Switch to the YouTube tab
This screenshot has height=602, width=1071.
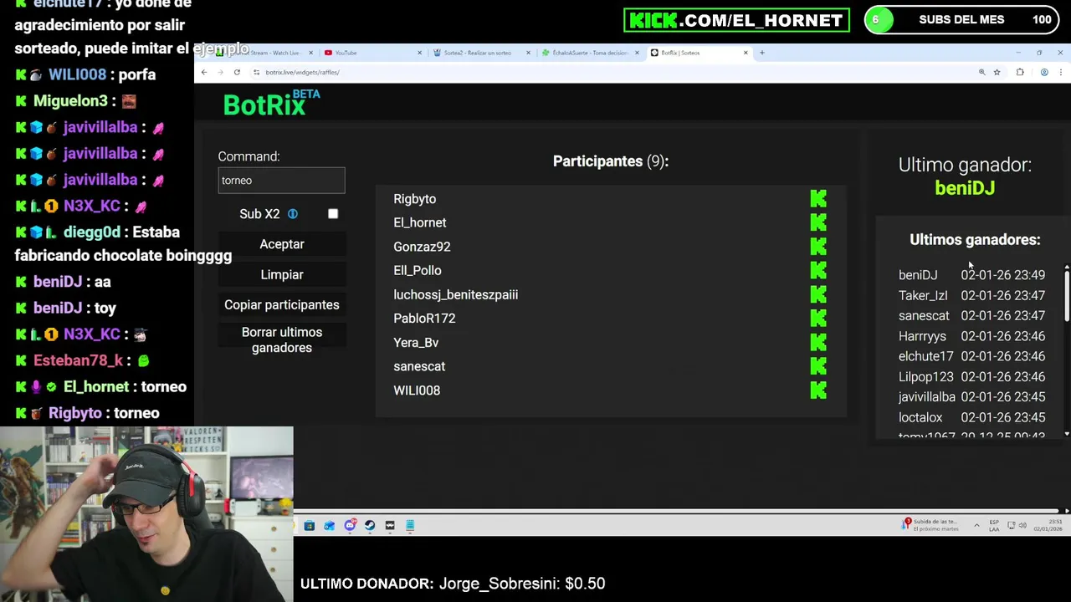coord(373,53)
